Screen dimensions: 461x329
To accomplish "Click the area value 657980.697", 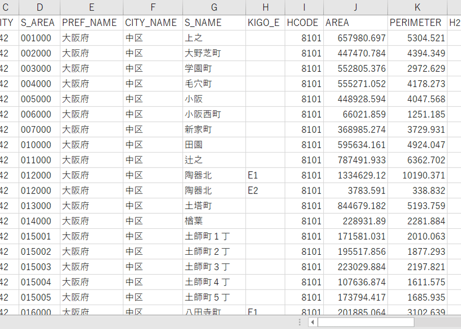I will (x=355, y=38).
